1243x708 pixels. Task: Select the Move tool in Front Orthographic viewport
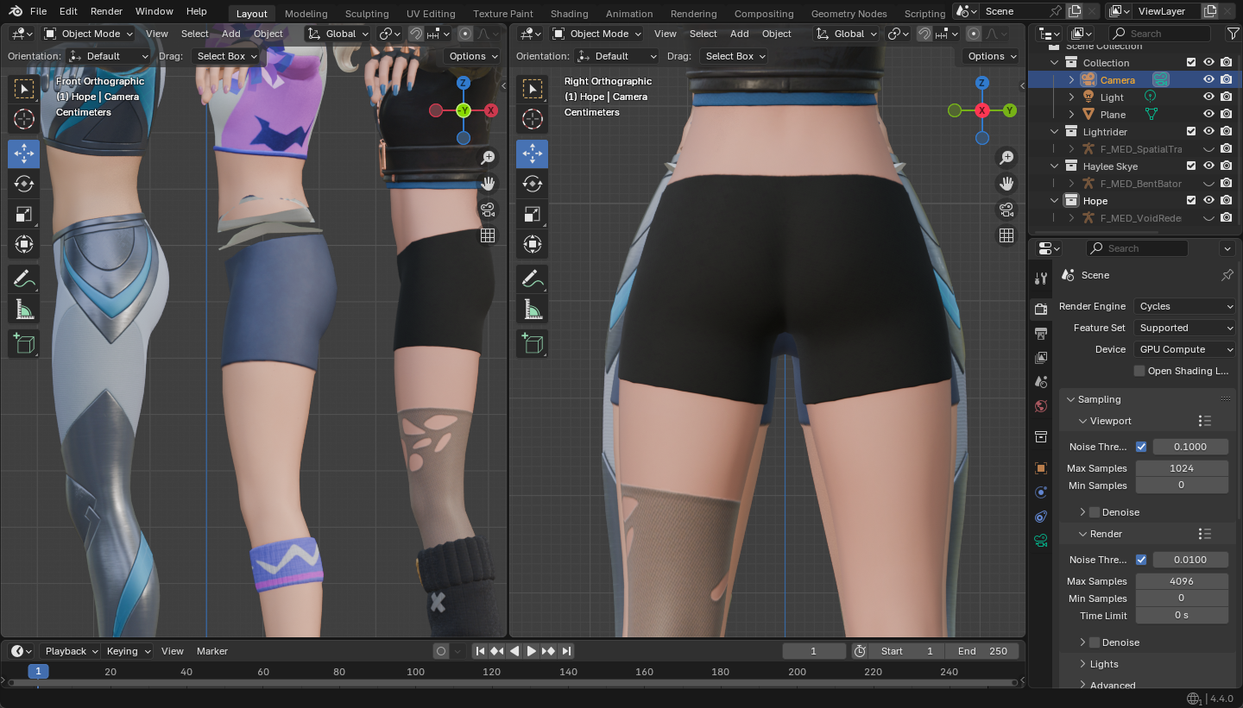(x=24, y=154)
